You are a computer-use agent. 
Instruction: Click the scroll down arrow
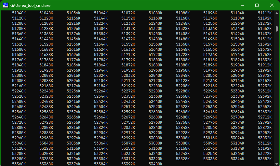coord(277,162)
